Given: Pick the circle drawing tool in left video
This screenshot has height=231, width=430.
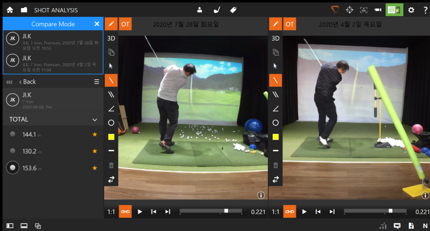Looking at the screenshot, I should 111,123.
